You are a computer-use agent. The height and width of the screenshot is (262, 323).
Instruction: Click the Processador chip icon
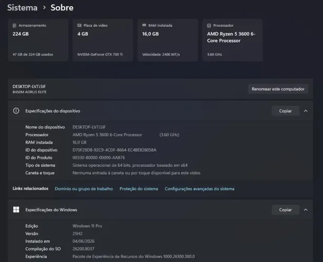point(209,26)
